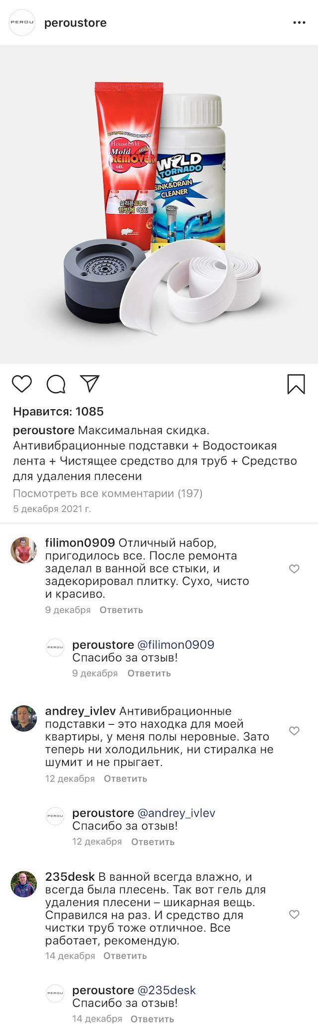
Task: Click the @filimon0909 mention in store reply
Action: [175, 645]
